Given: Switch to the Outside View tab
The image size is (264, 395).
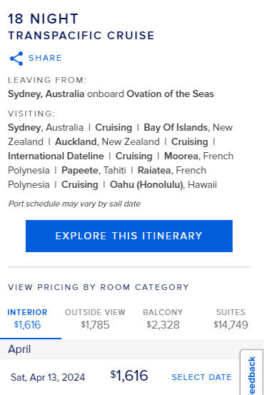Looking at the screenshot, I should click(95, 319).
